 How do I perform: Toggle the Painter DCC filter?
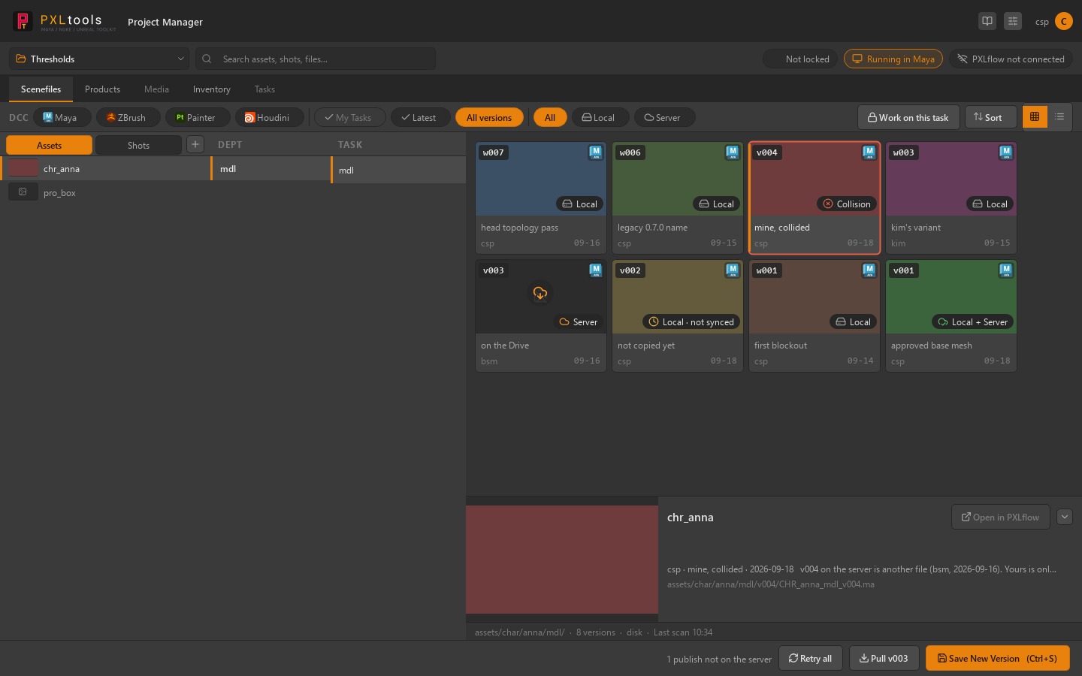(198, 117)
